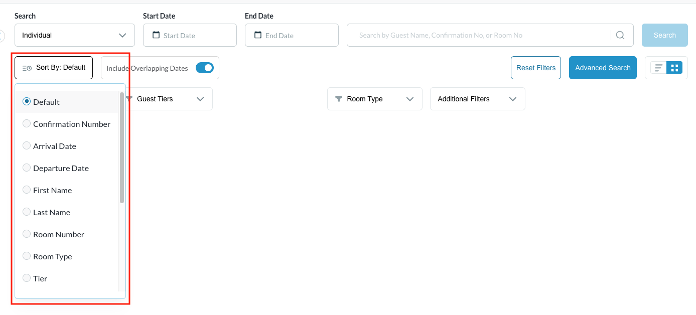Click the magnifier icon in search field

tap(620, 35)
